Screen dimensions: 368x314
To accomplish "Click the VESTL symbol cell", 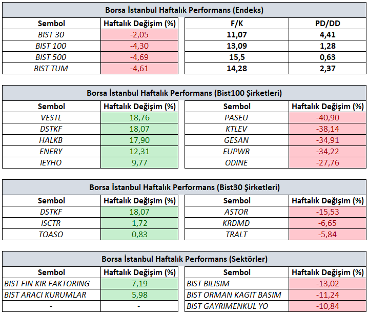I will 51,118.
